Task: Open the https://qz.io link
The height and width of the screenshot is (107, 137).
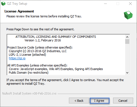Action: (17, 58)
